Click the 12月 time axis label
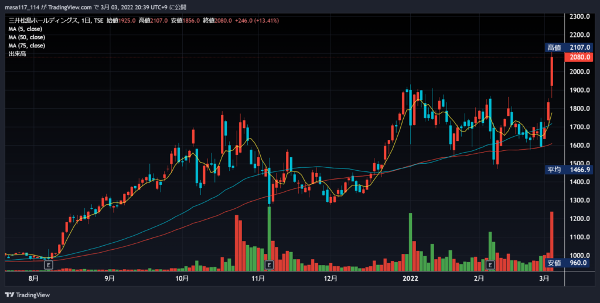The width and height of the screenshot is (600, 303). coord(330,278)
